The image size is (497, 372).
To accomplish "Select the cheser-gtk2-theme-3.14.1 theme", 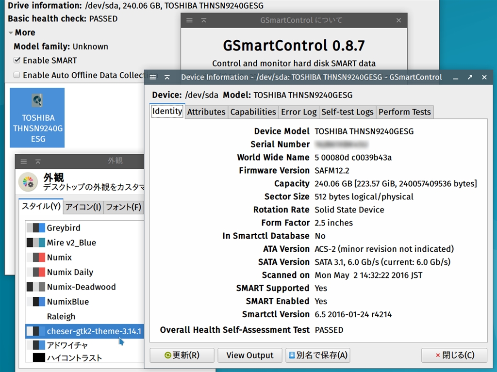I will 84,331.
